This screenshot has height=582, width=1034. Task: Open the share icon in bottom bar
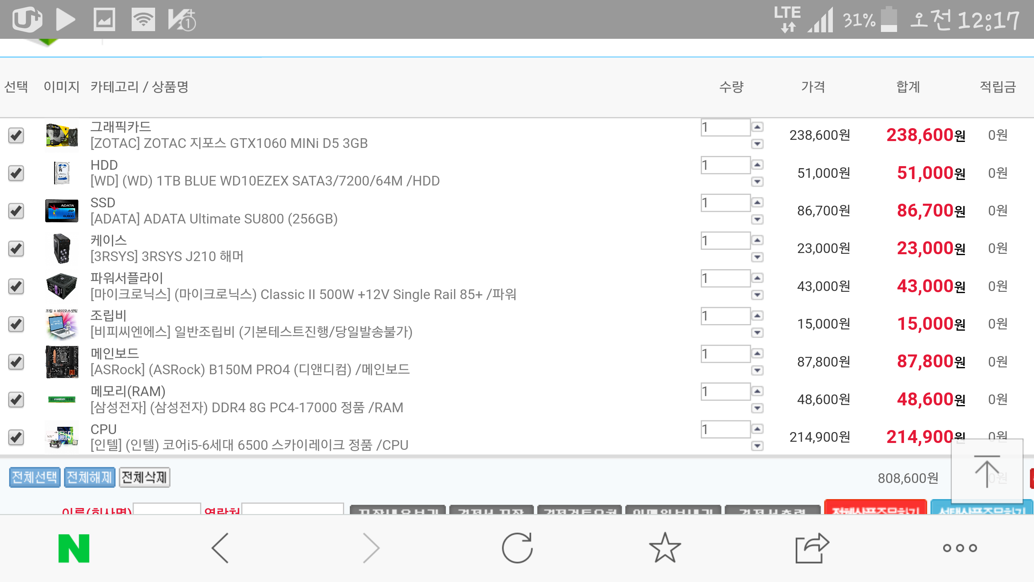point(812,548)
